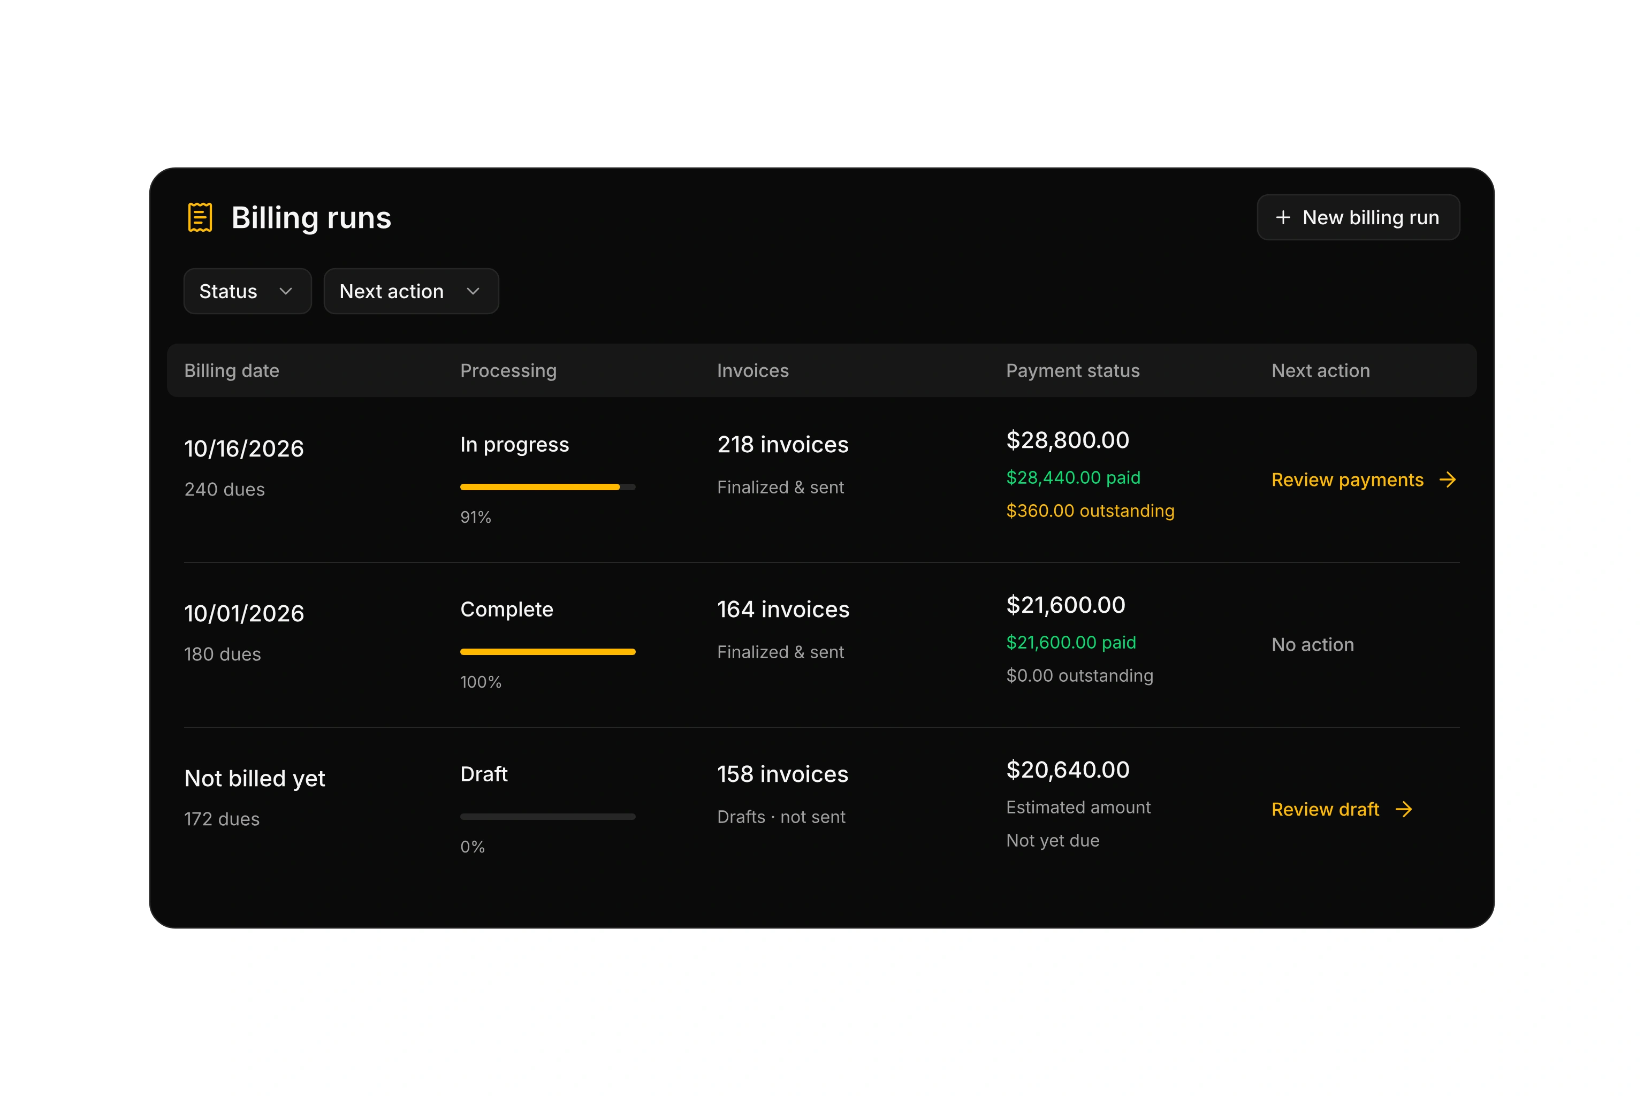Click the Billing runs heading
The width and height of the screenshot is (1644, 1096).
(x=311, y=217)
